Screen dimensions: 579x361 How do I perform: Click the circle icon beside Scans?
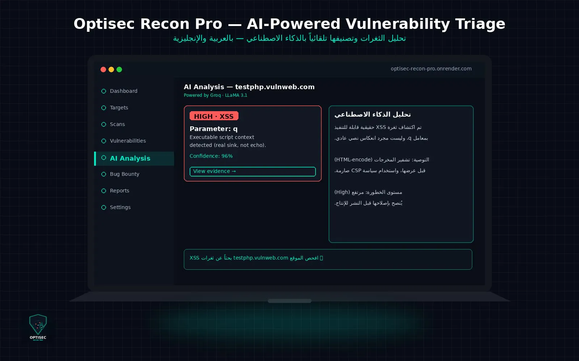(103, 124)
